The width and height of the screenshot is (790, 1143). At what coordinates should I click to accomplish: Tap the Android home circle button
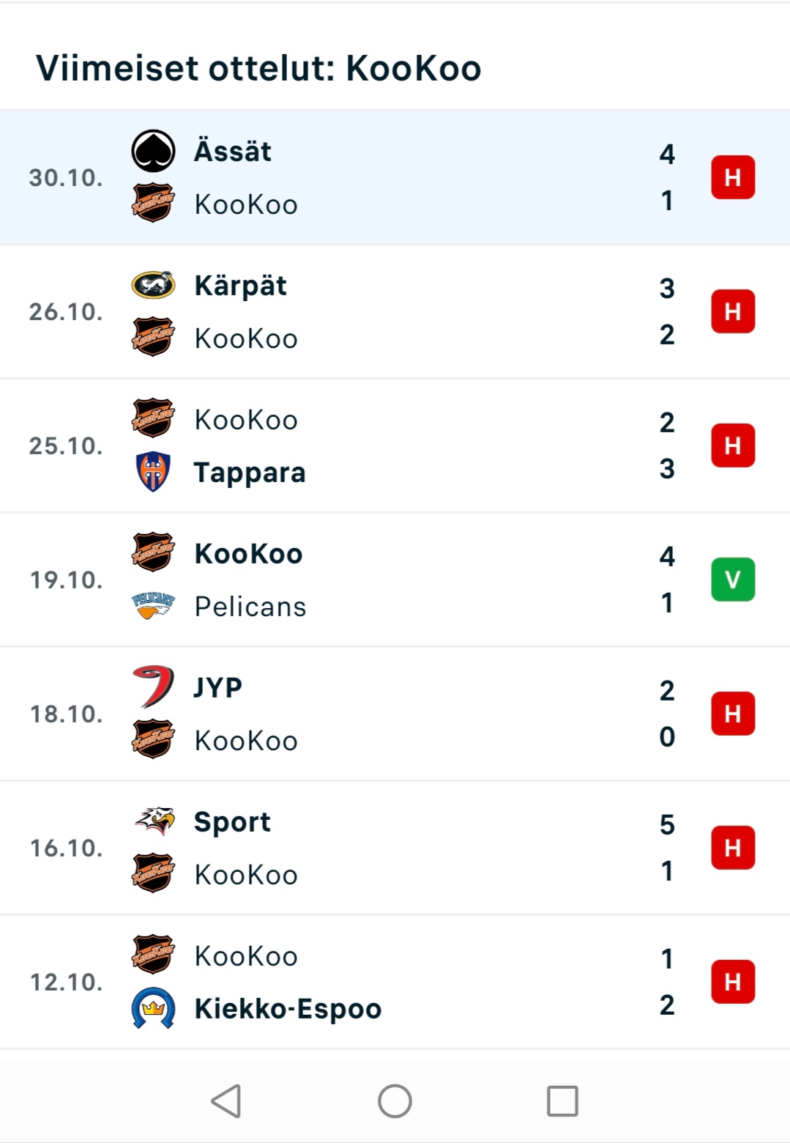coord(395,1101)
